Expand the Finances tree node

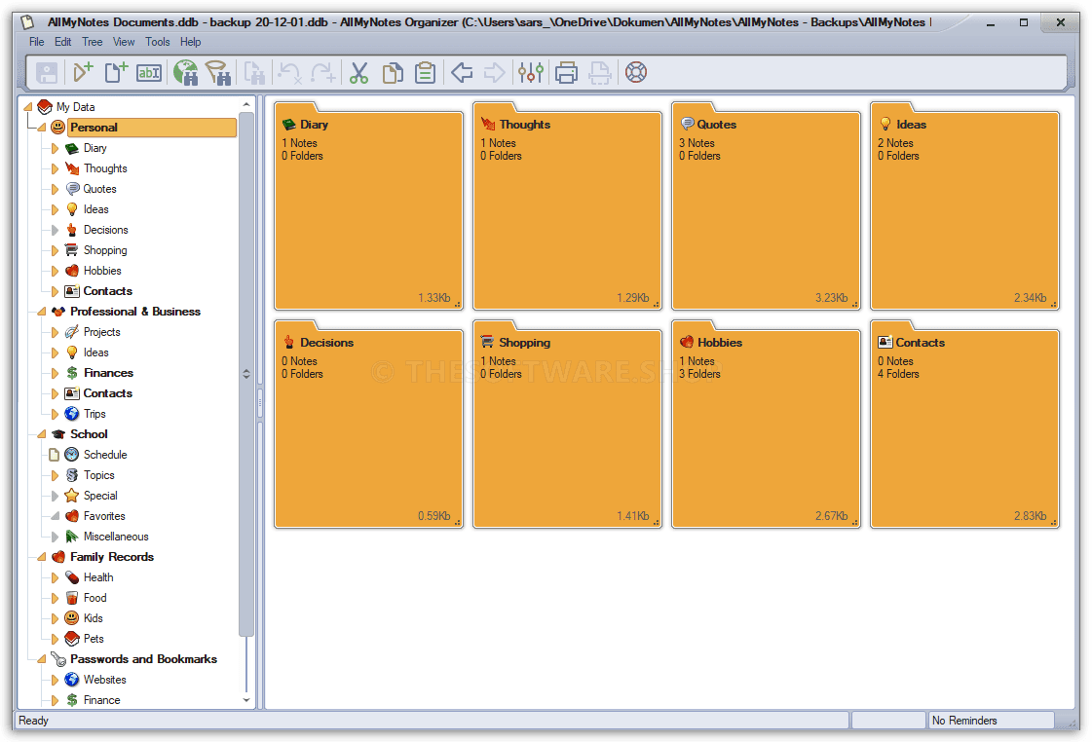[x=55, y=373]
